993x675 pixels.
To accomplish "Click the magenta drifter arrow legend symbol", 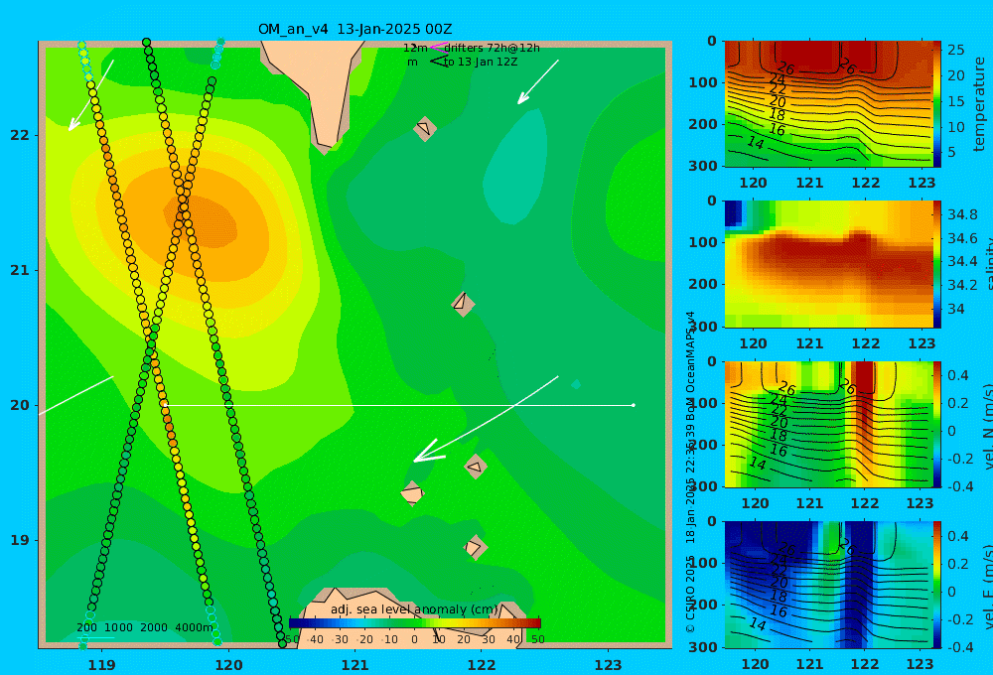I will (x=439, y=47).
